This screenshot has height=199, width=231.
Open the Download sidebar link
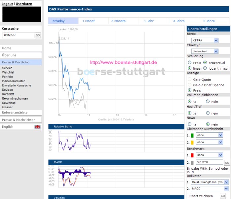9,103
